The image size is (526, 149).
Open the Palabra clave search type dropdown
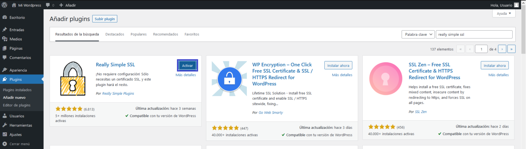click(418, 34)
